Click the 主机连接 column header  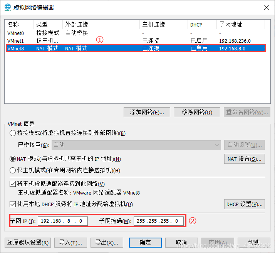[164, 25]
